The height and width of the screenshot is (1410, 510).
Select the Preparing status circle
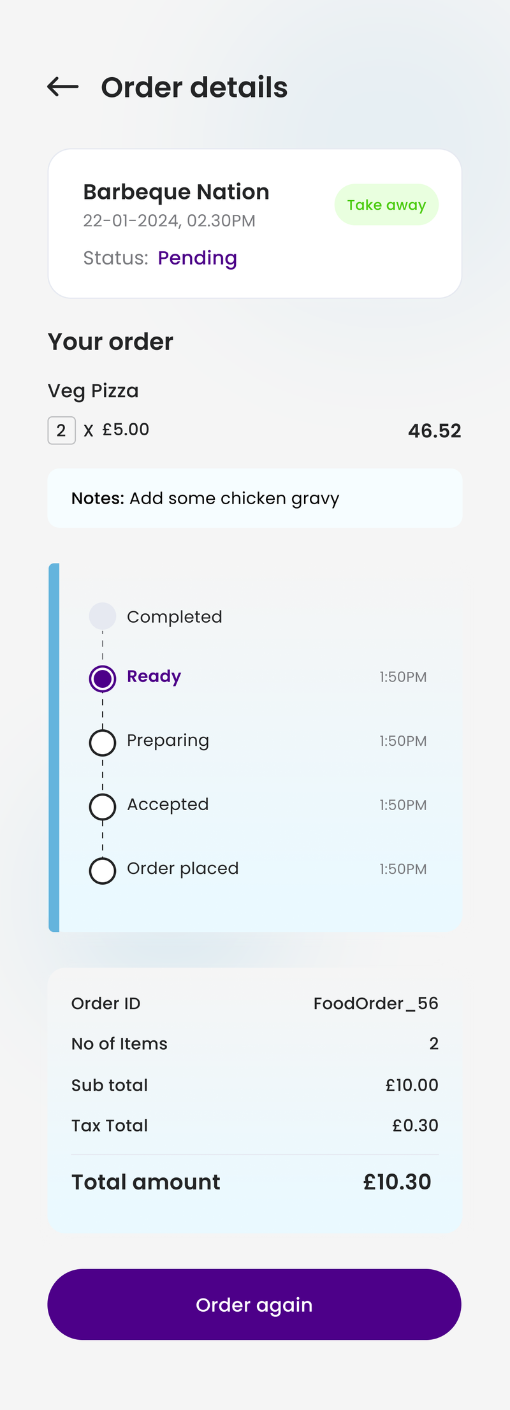(x=102, y=742)
